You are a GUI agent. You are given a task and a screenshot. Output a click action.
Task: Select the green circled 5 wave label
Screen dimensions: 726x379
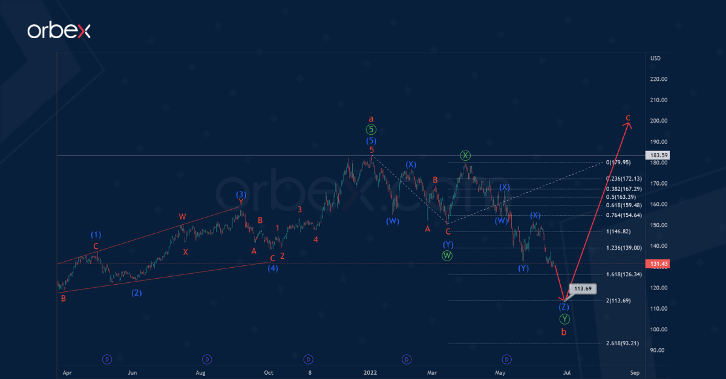point(371,129)
